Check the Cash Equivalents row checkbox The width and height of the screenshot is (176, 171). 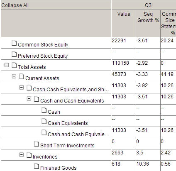coord(44,121)
